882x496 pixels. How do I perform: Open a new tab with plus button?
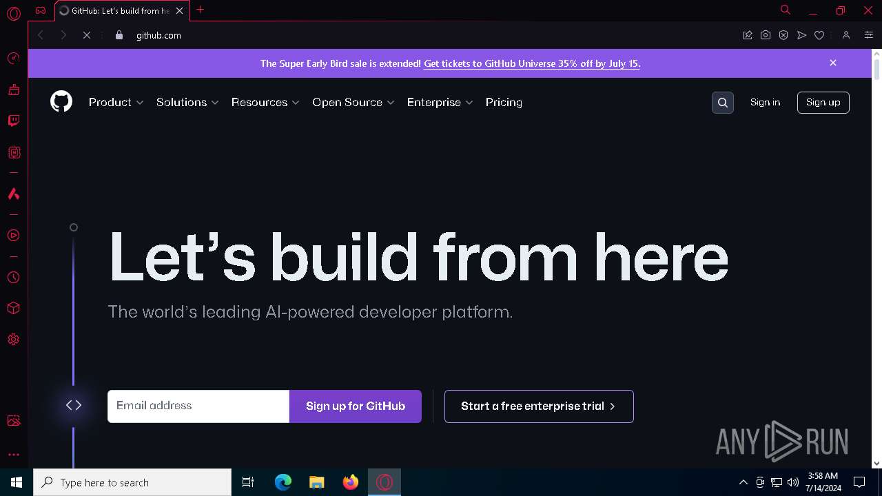coord(200,10)
